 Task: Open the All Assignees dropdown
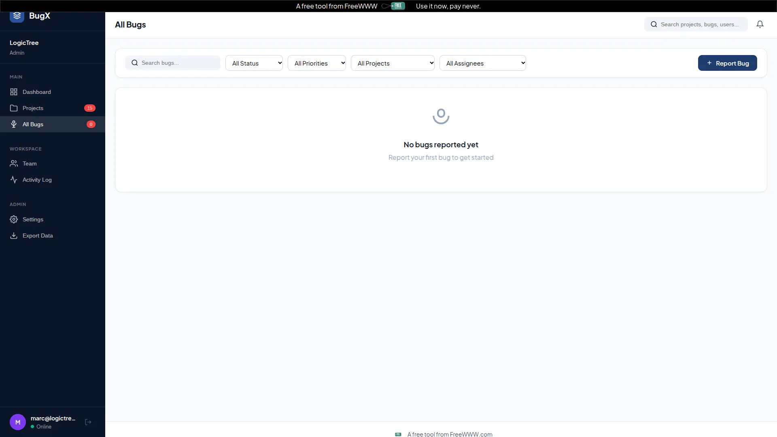(483, 63)
